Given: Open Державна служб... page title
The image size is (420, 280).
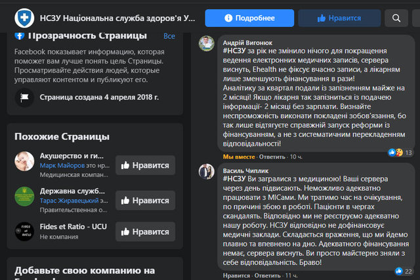Looking at the screenshot, I should pos(72,191).
